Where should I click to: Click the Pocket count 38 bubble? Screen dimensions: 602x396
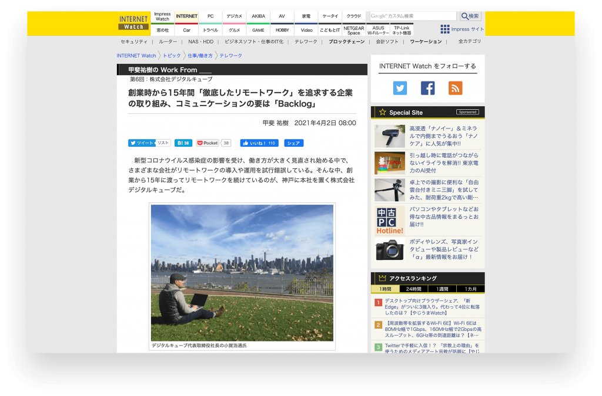coord(226,143)
